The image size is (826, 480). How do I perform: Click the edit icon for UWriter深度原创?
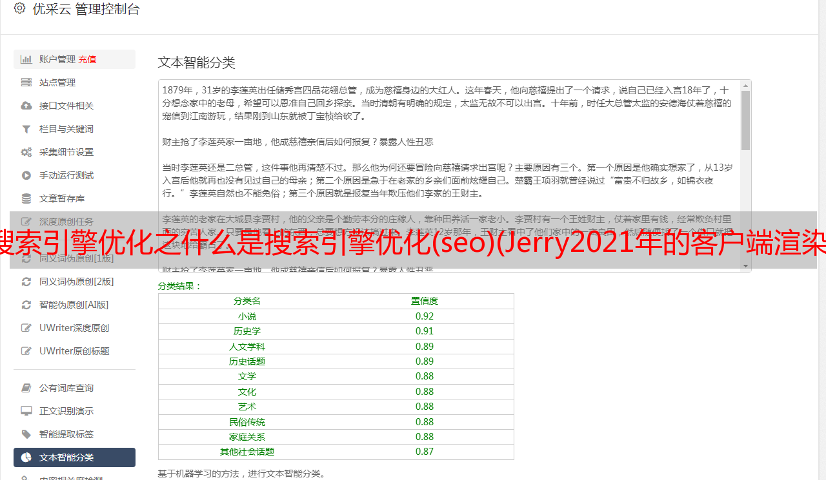[x=26, y=328]
